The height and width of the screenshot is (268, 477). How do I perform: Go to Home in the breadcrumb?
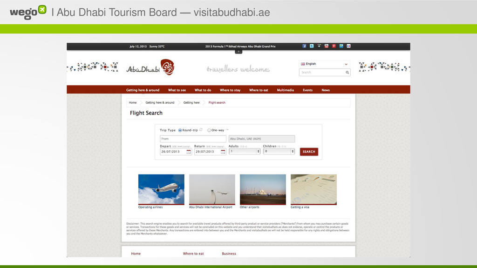(x=133, y=103)
